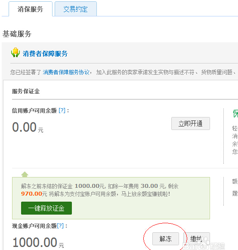
Task: Select the 0.00 元 credit balance amount
Action: click(x=28, y=127)
